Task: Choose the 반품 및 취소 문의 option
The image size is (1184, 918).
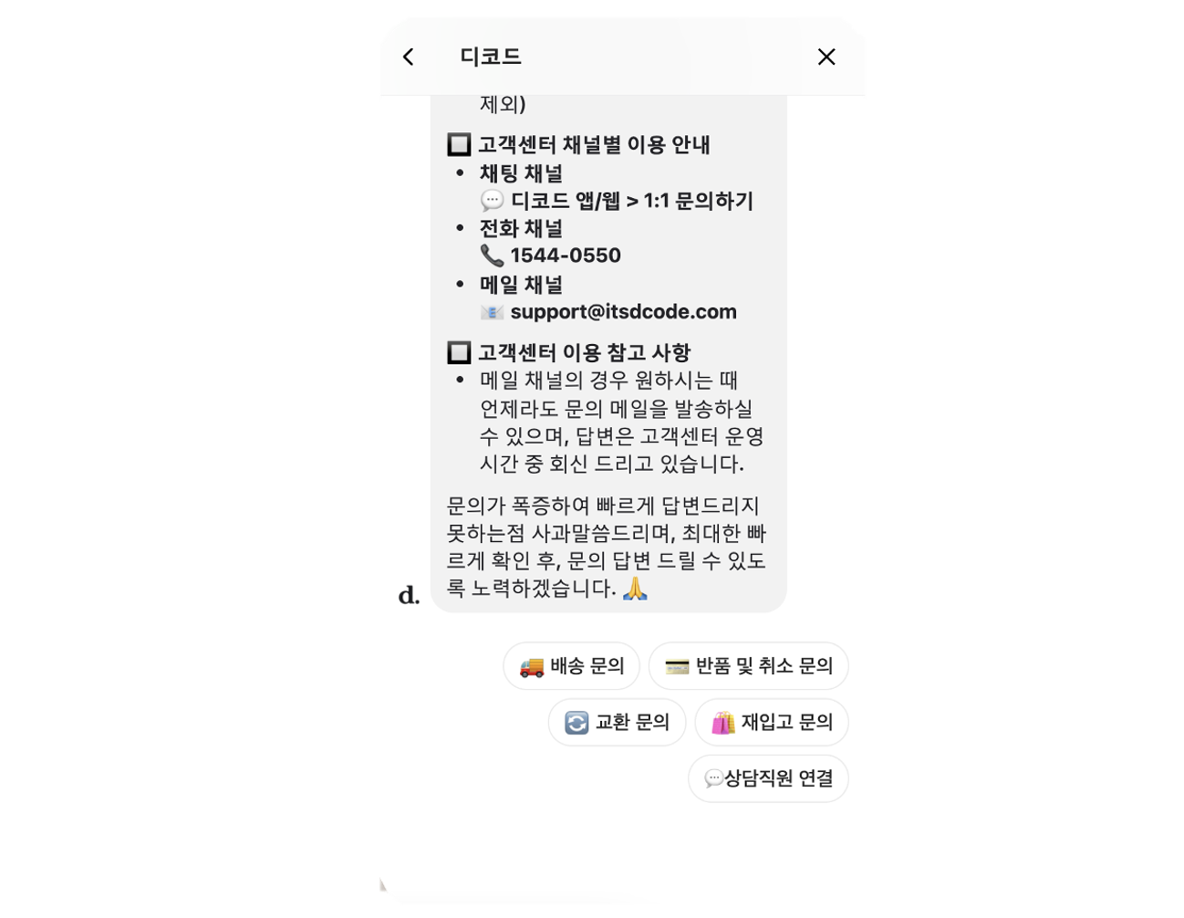Action: coord(748,666)
